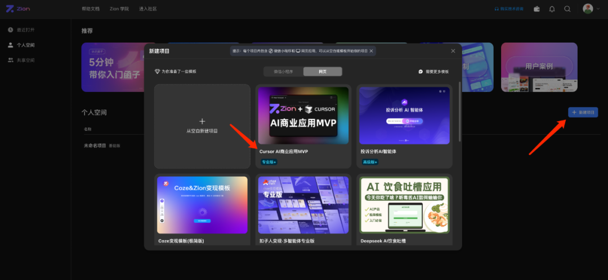Click the diamond icon by 为你准备了一些模板
The width and height of the screenshot is (608, 280).
(x=157, y=72)
